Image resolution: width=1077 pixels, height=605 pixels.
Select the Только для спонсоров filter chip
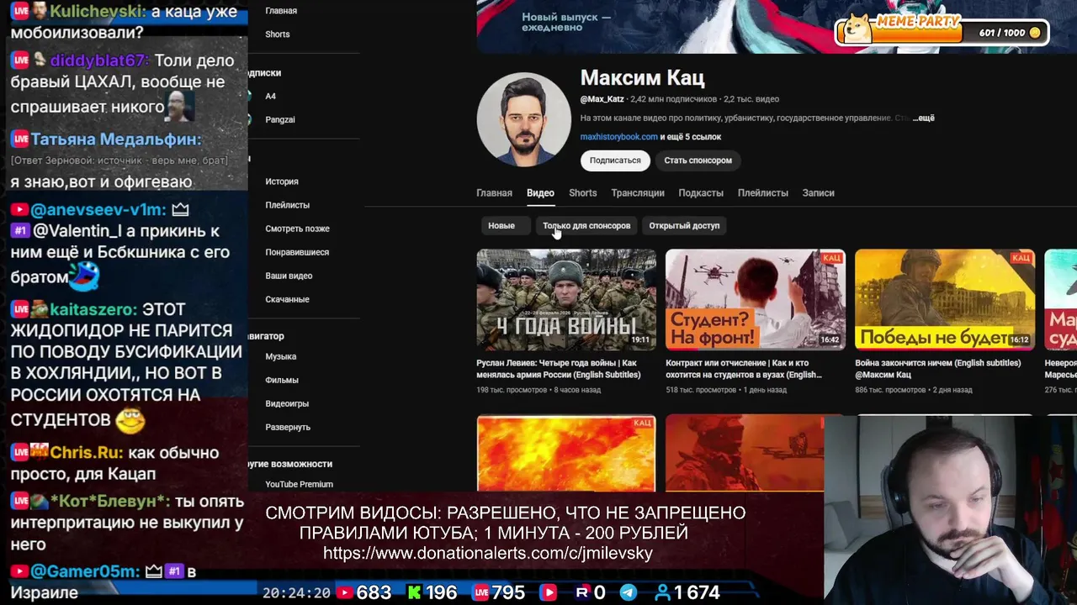tap(586, 226)
